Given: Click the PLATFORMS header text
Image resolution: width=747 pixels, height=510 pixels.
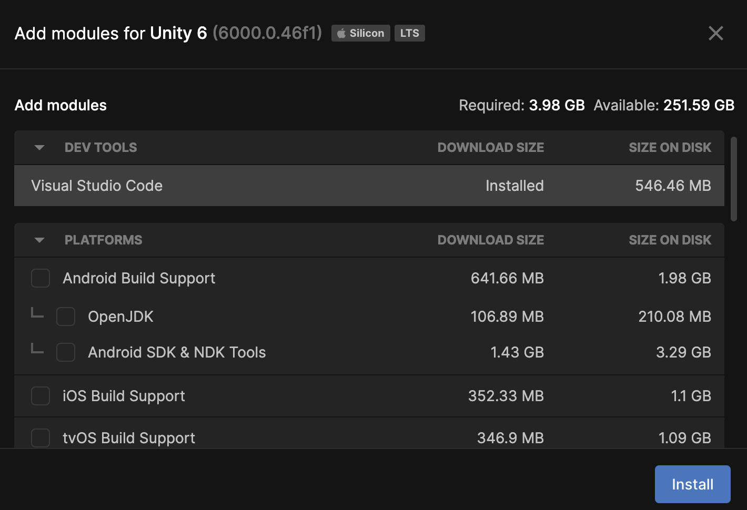Looking at the screenshot, I should pos(103,240).
